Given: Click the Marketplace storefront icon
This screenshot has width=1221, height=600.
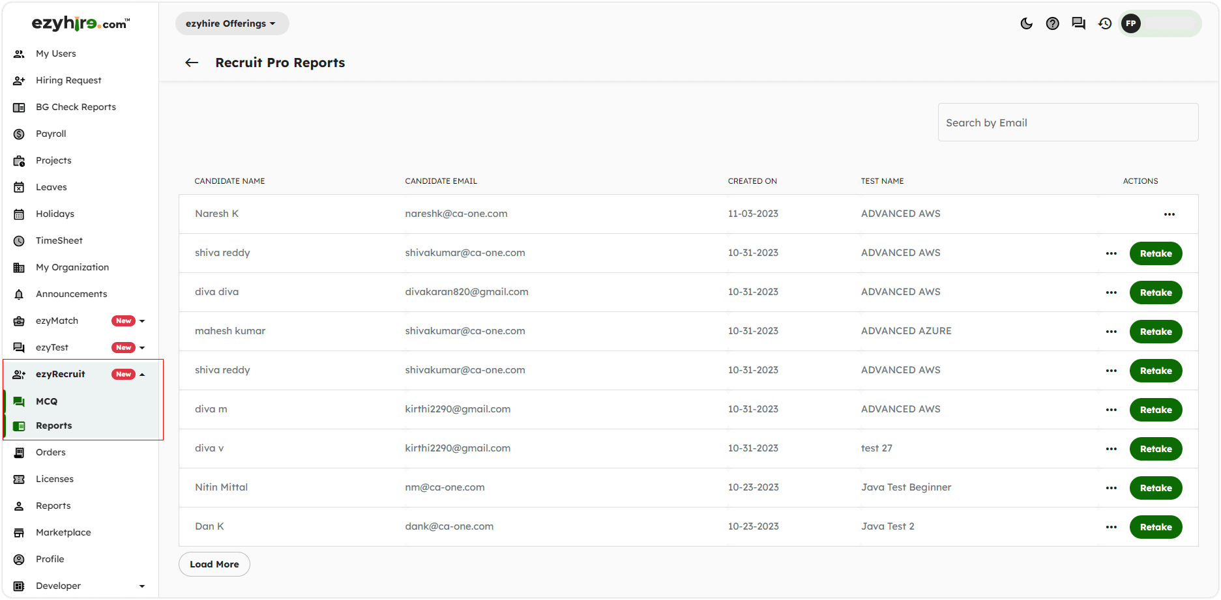Looking at the screenshot, I should click(19, 532).
